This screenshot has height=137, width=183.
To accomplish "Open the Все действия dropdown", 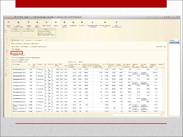I will pyautogui.click(x=159, y=47).
